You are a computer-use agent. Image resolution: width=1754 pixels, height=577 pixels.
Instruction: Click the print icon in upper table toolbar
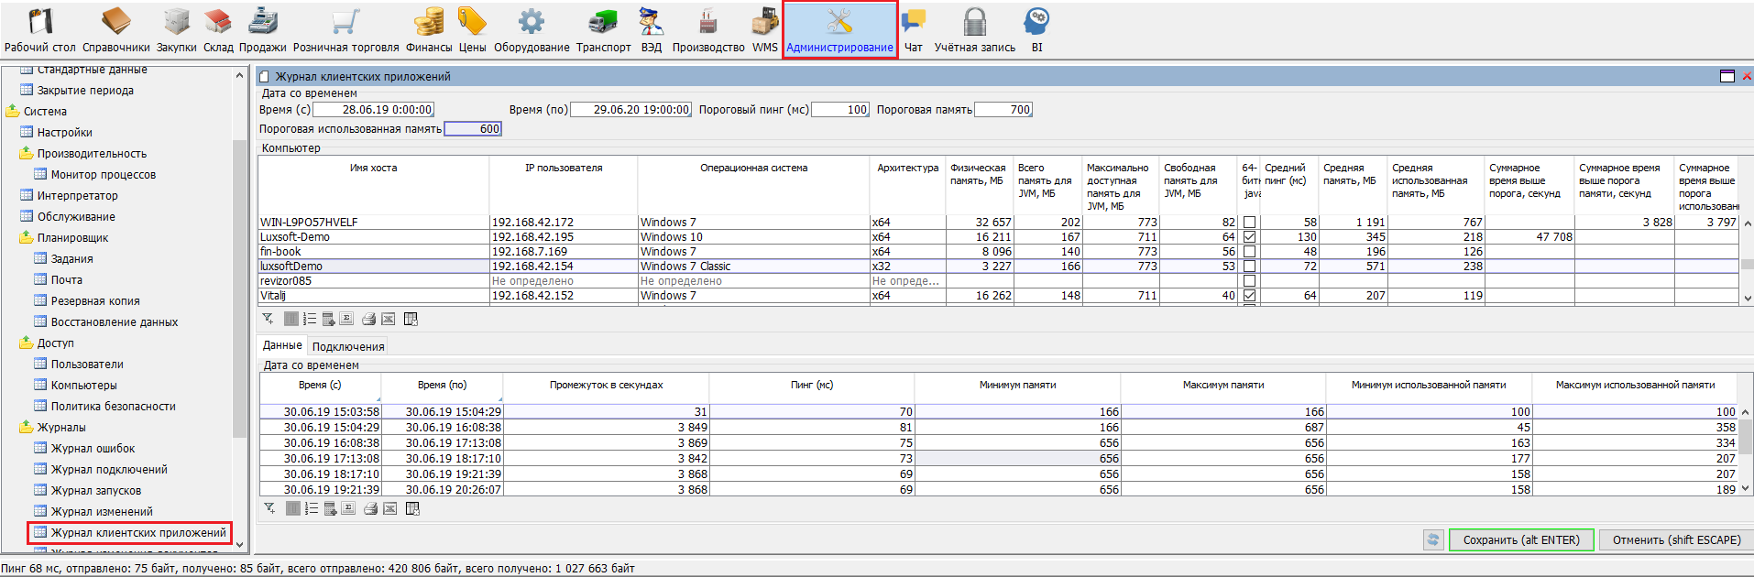368,319
